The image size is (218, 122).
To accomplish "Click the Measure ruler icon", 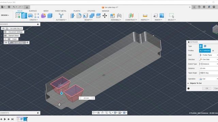I will [145, 16].
